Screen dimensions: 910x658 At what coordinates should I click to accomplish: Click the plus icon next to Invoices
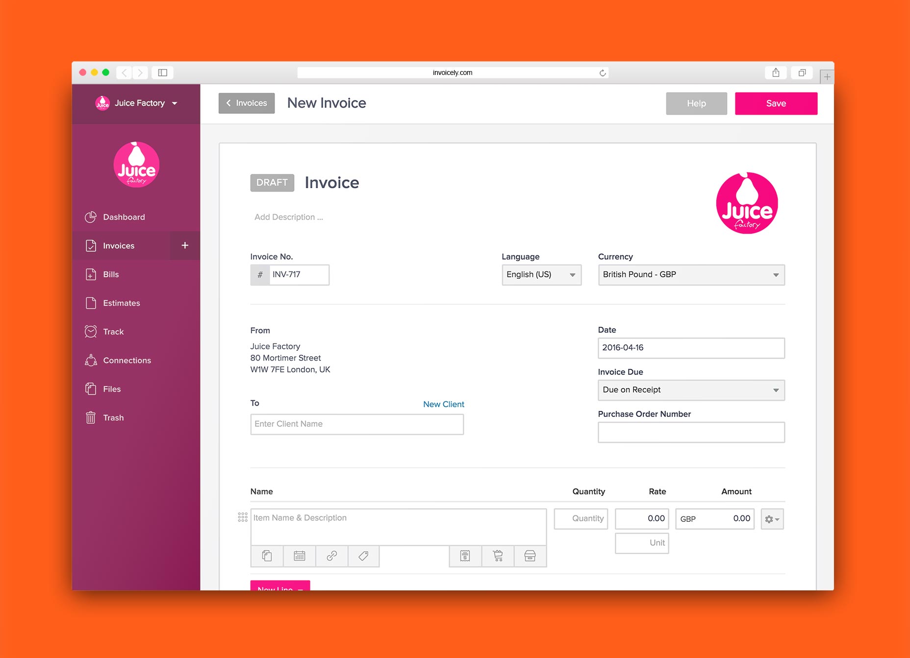[185, 245]
